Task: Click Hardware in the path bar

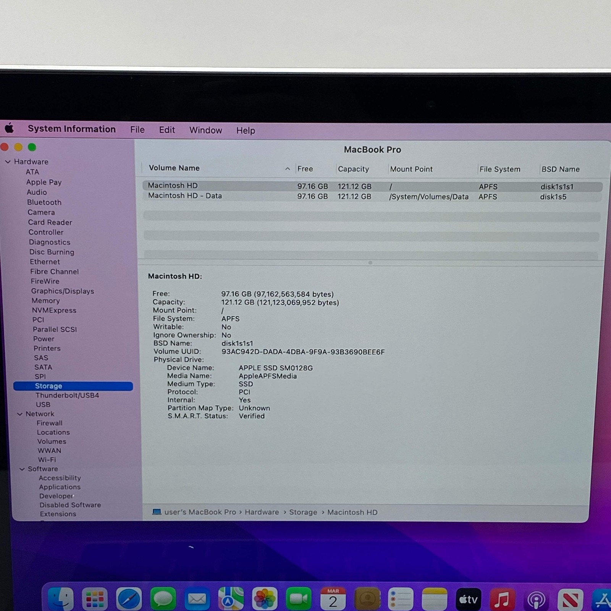Action: pyautogui.click(x=262, y=512)
